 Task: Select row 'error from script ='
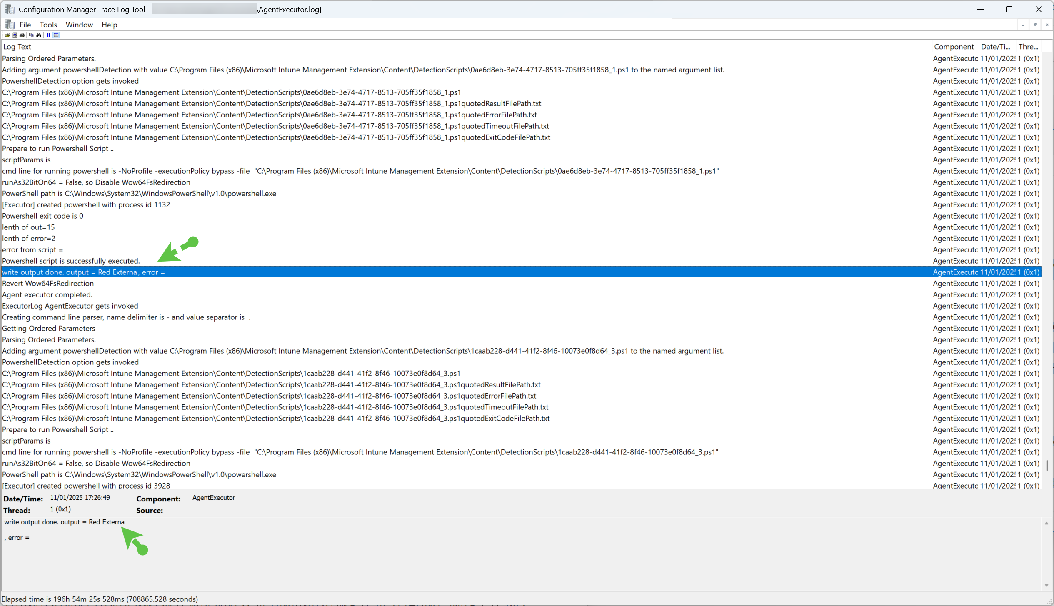[521, 249]
